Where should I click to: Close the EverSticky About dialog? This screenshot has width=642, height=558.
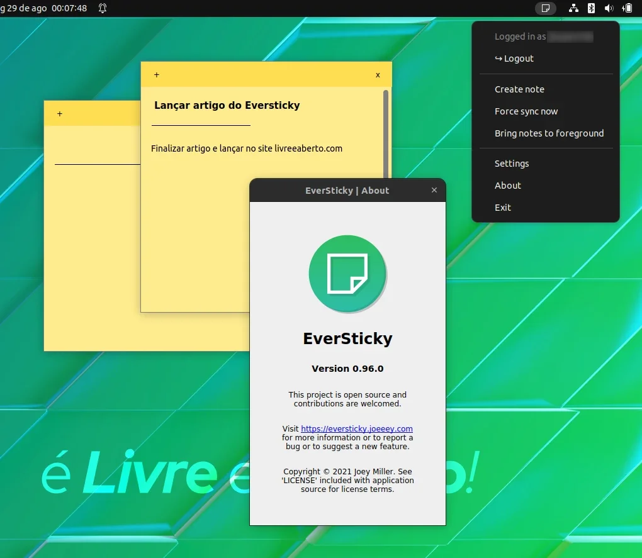(x=434, y=190)
